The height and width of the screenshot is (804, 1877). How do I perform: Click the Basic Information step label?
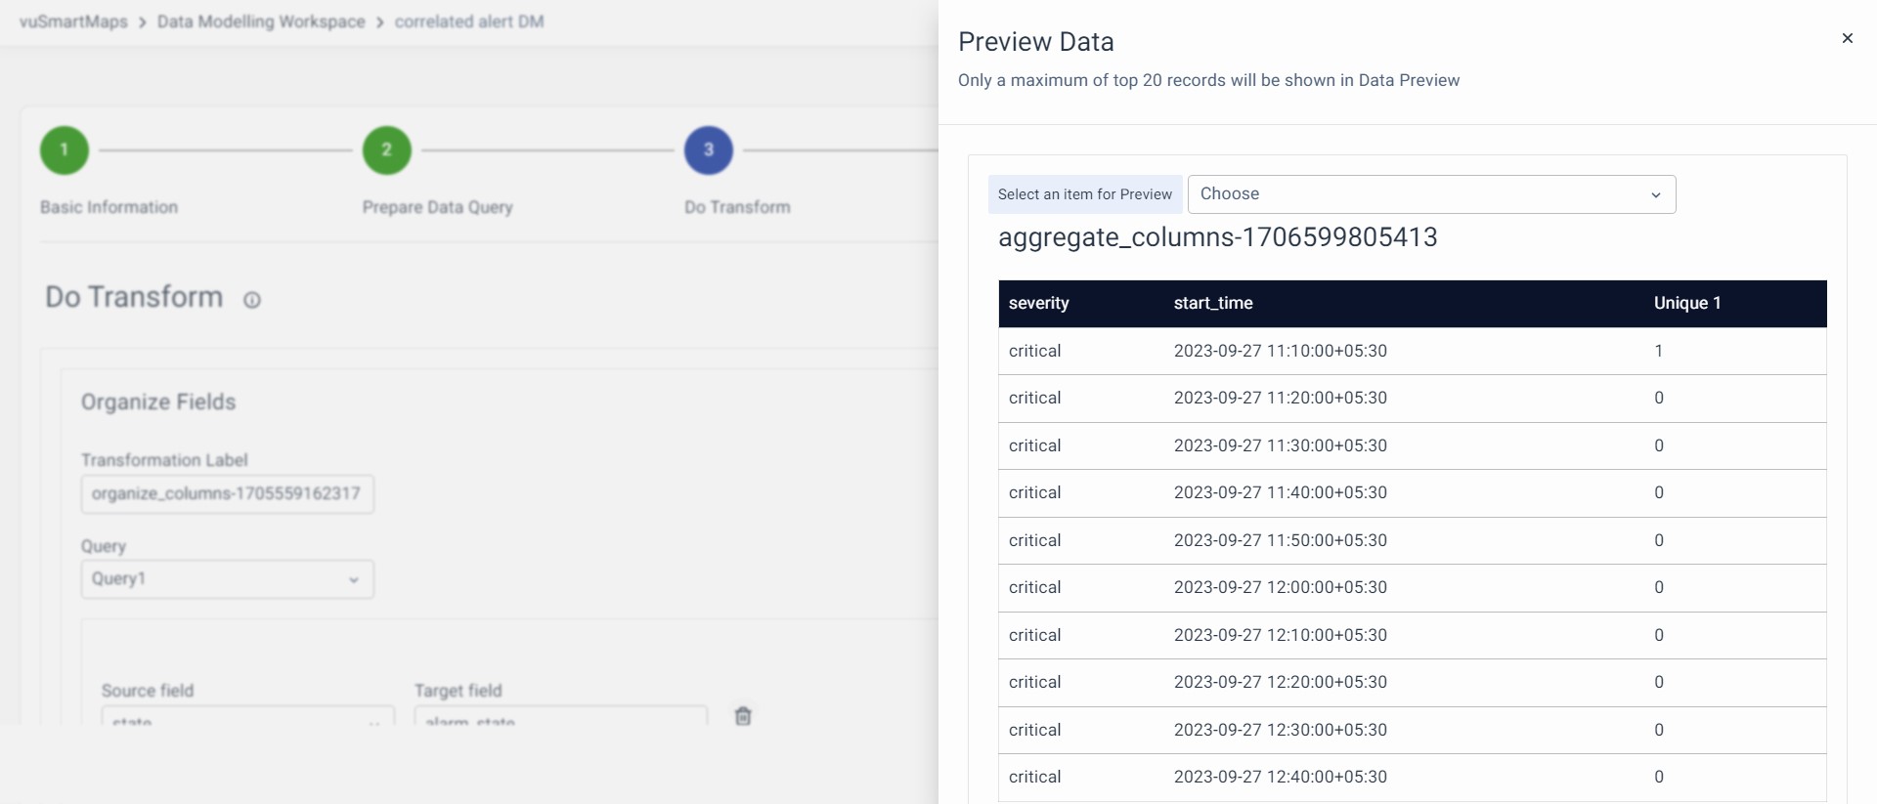[x=109, y=207]
